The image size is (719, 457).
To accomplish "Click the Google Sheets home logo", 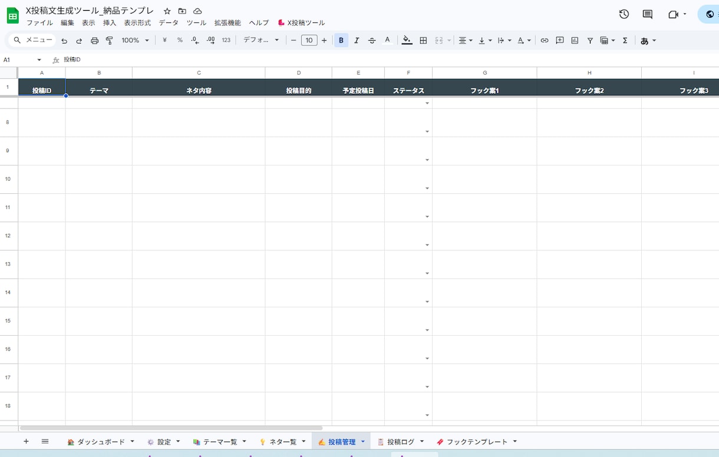I will coord(12,15).
